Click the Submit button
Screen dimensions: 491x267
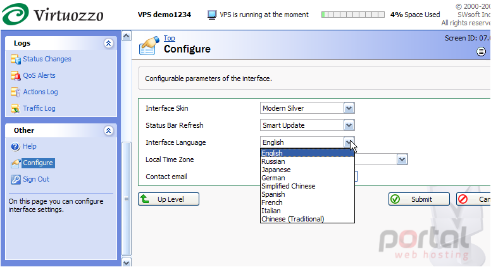pos(419,199)
